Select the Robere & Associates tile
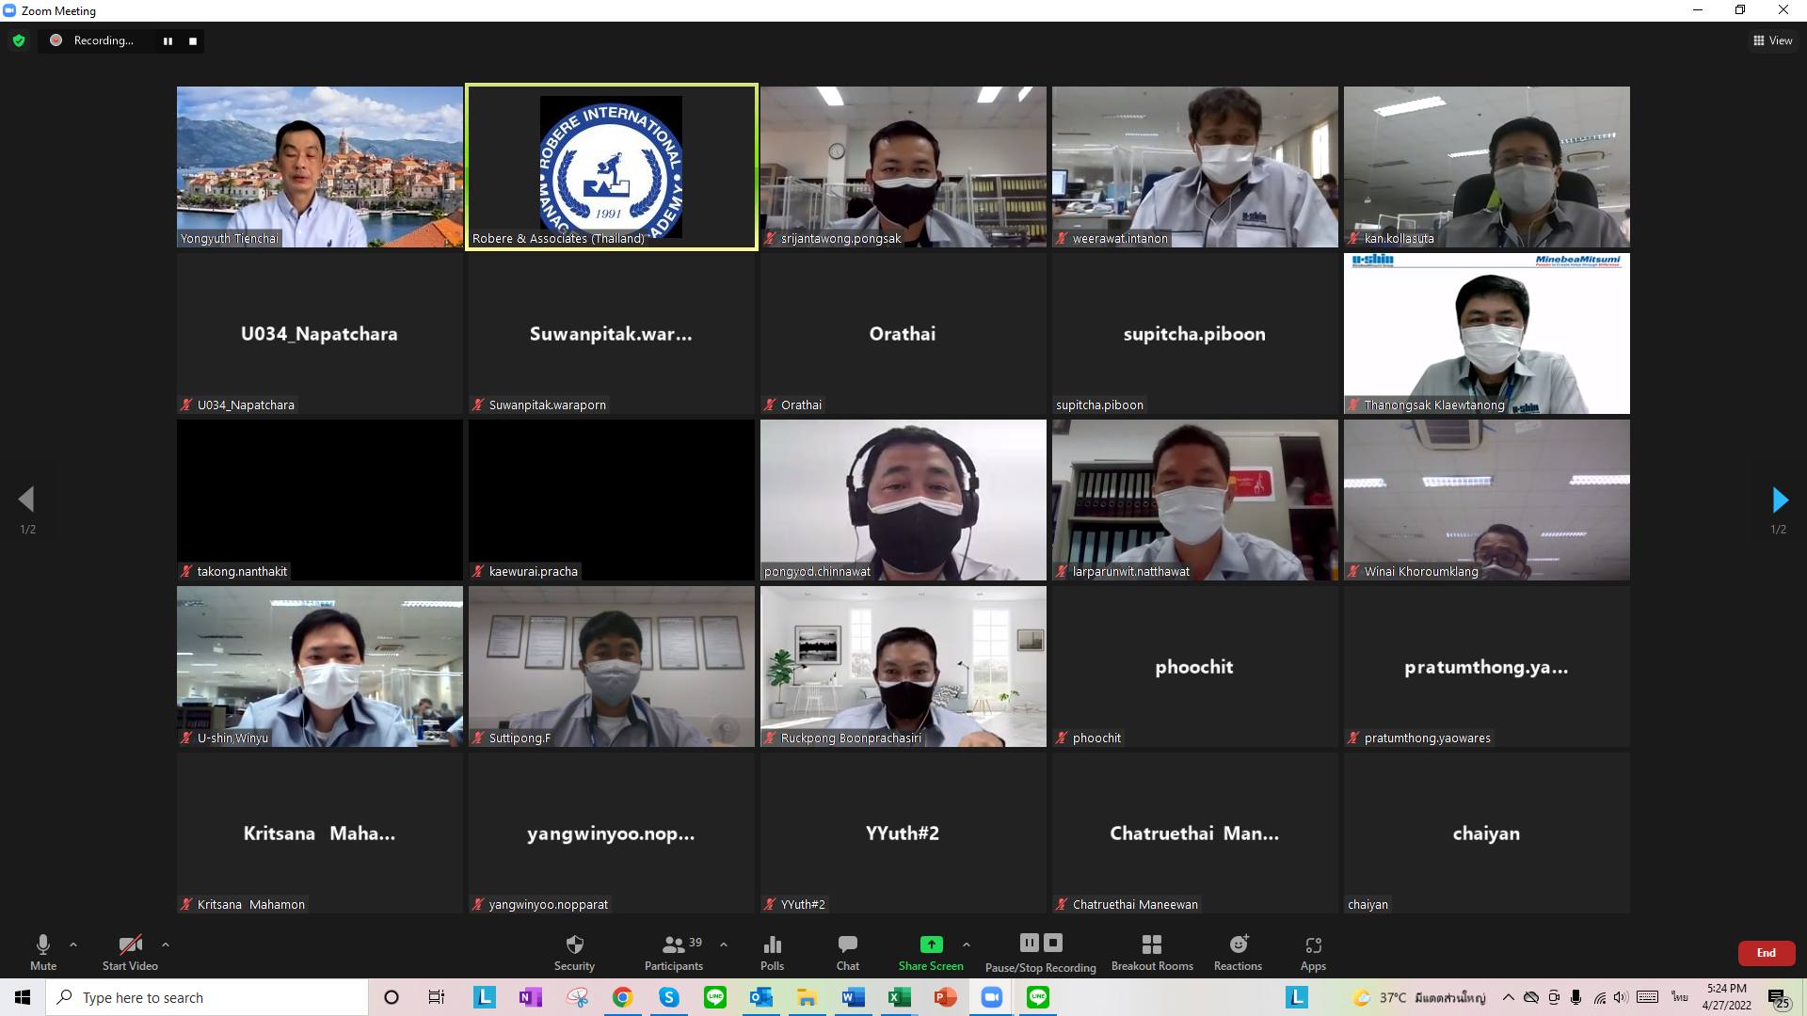Screen dimensions: 1807x1016 pyautogui.click(x=612, y=167)
